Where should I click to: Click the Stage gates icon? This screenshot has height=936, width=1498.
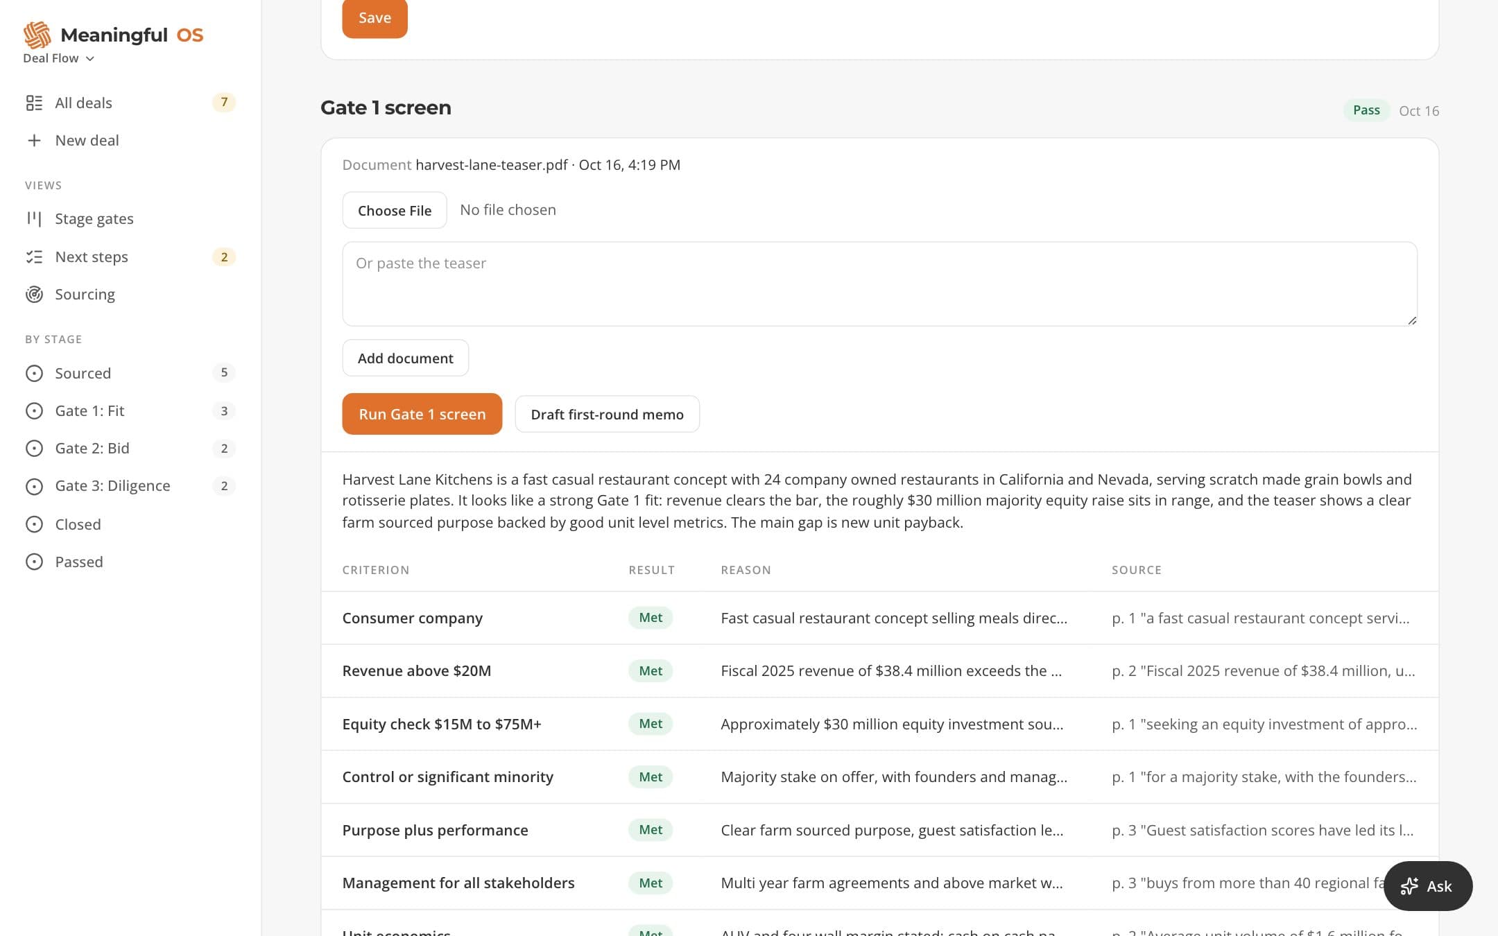[x=34, y=218]
